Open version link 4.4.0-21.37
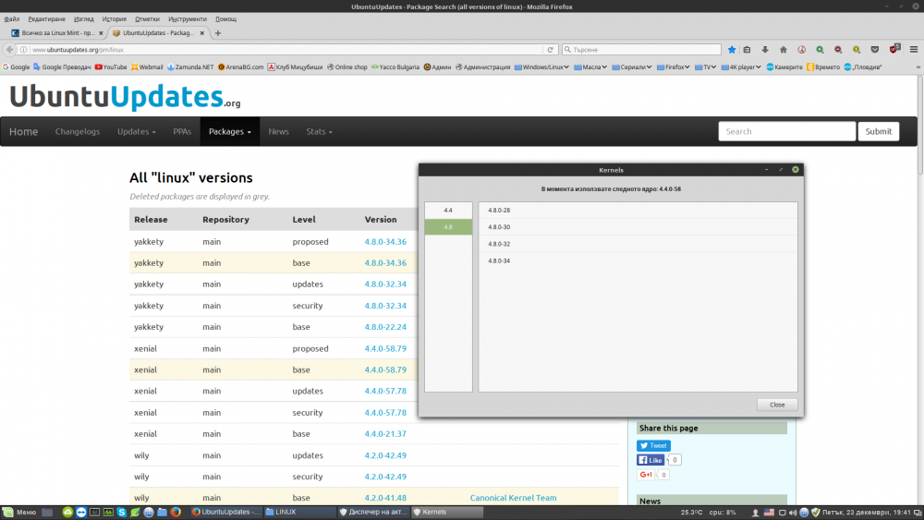 pyautogui.click(x=384, y=434)
